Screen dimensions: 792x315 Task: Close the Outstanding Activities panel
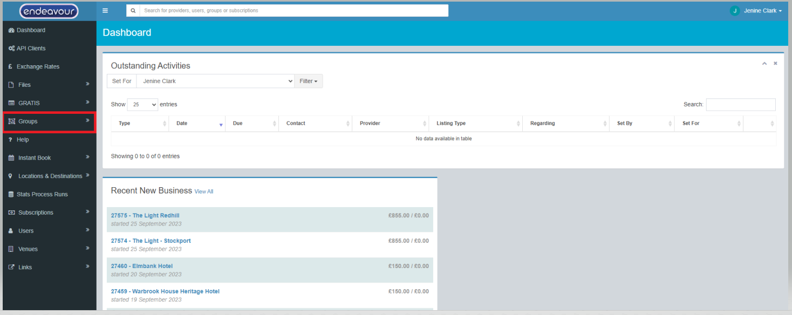pos(775,63)
